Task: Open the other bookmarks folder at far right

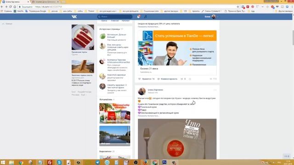Action: tap(284, 11)
